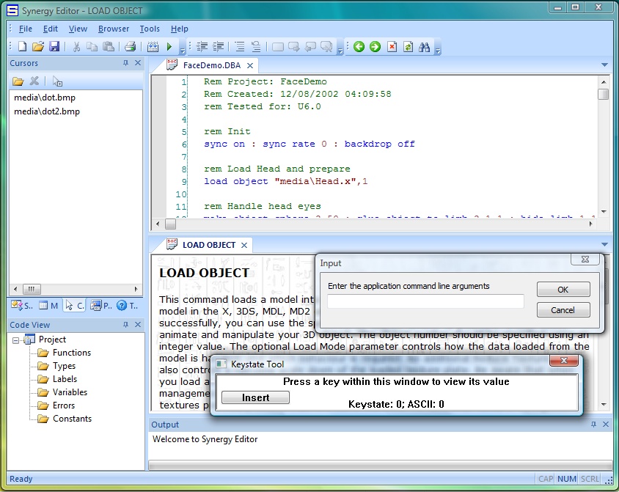Click the Insert button in Keystate Tool

pos(255,397)
